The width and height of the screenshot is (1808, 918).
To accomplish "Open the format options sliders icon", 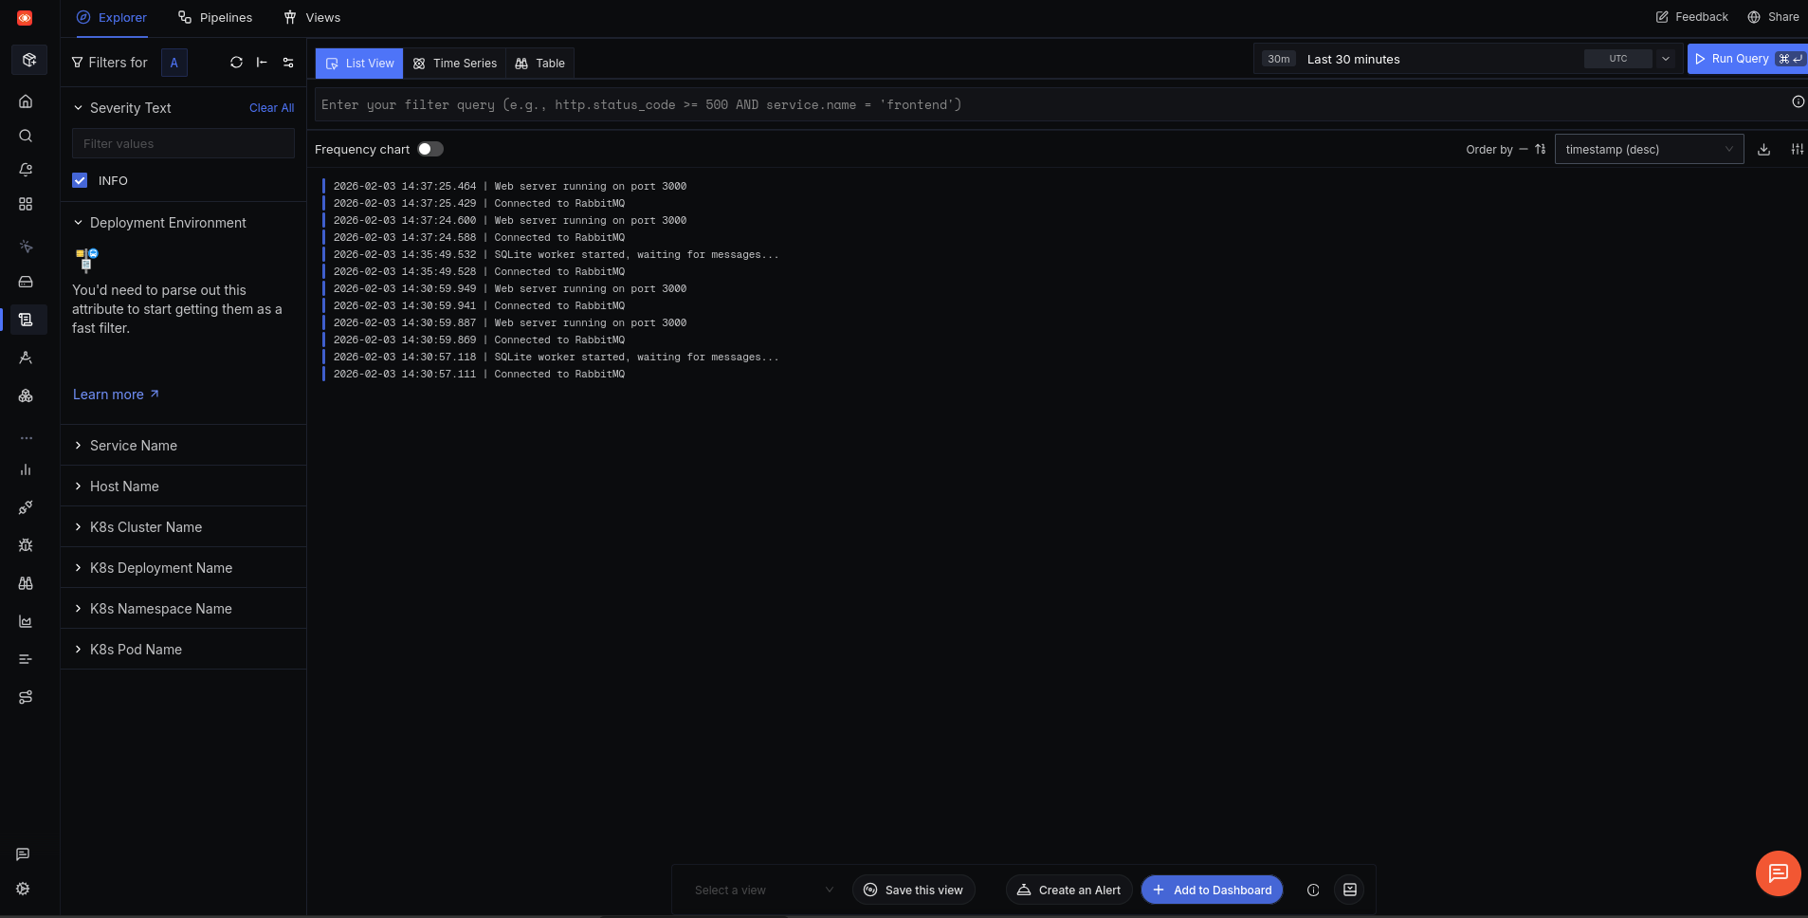I will (1797, 149).
